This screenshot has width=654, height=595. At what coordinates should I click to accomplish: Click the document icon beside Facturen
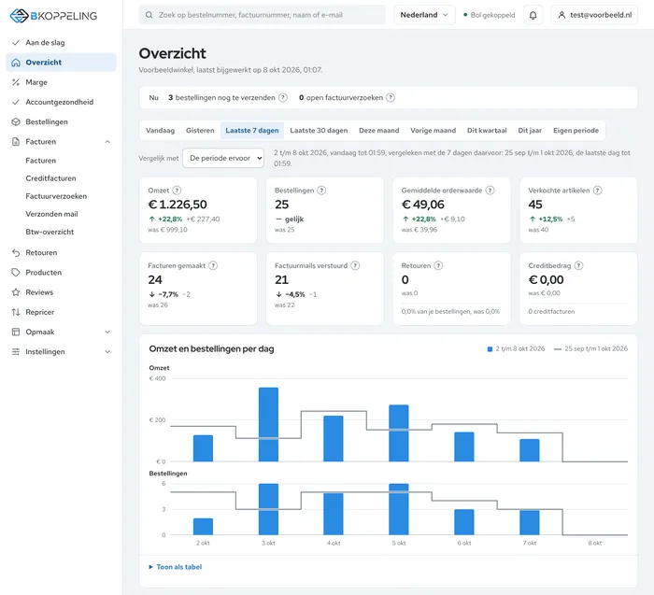(16, 142)
